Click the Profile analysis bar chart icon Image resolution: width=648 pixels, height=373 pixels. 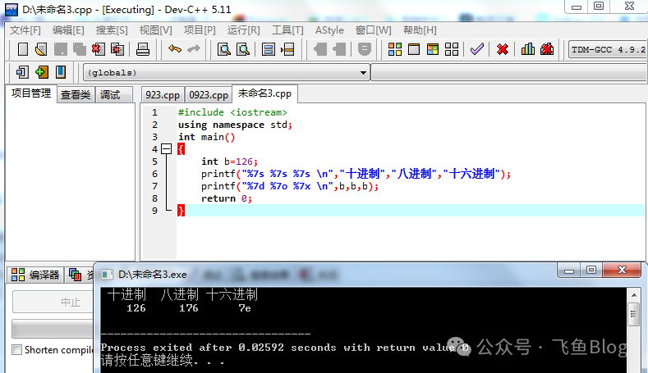tap(528, 49)
